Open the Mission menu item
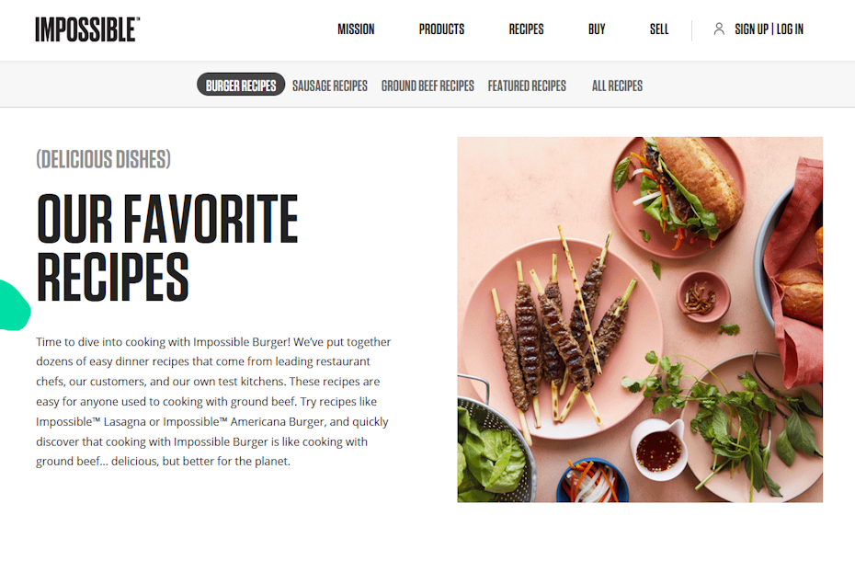 [x=356, y=29]
